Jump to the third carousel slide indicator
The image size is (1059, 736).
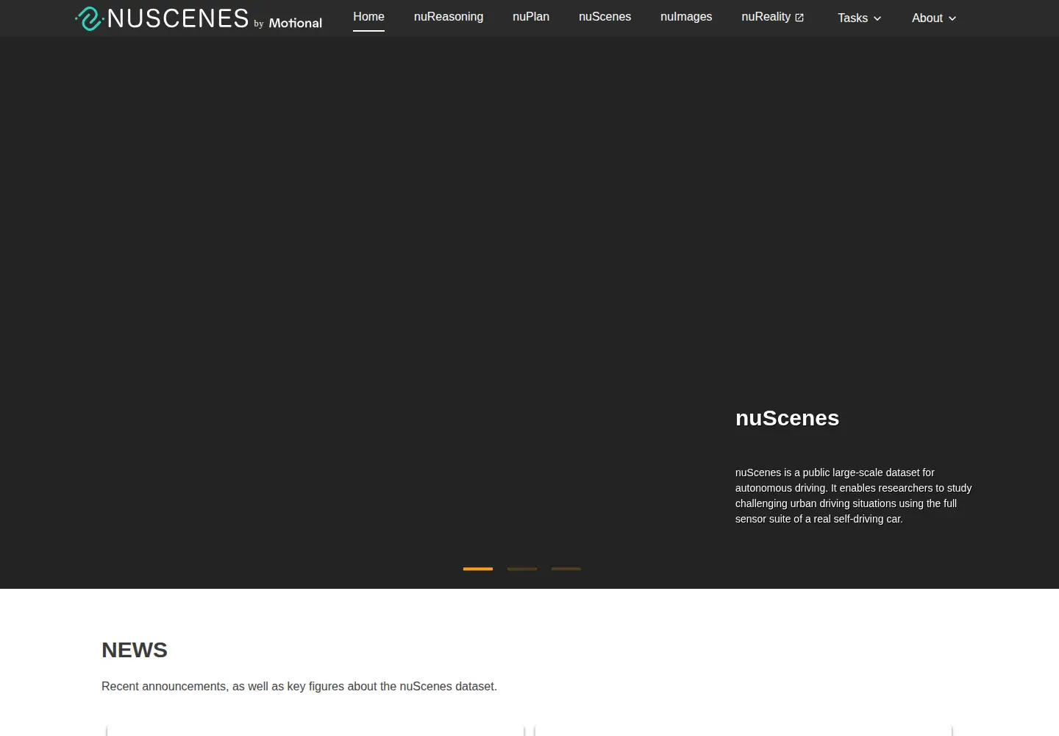click(566, 569)
